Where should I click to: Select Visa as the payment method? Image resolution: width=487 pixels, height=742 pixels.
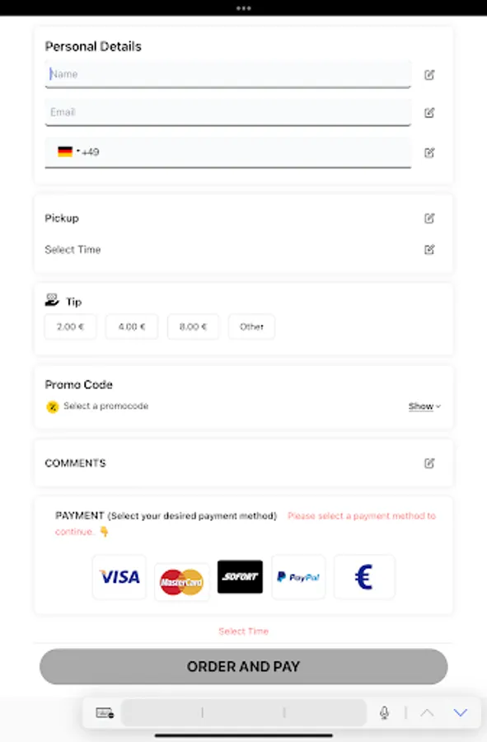pyautogui.click(x=119, y=576)
